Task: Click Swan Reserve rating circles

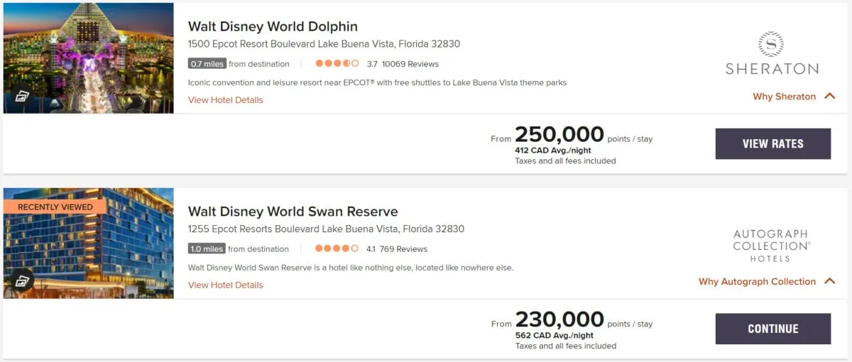Action: [337, 249]
